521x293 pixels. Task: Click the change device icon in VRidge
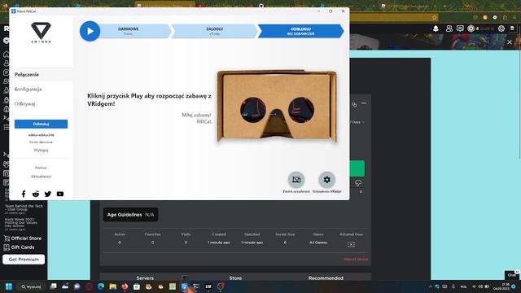[296, 180]
